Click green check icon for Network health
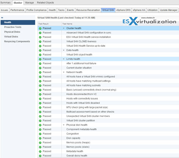The width and height of the screenshot is (179, 158). pyautogui.click(x=40, y=72)
